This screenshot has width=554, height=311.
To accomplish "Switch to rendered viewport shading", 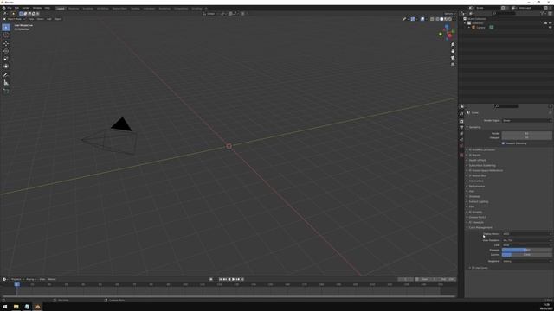I will click(450, 19).
